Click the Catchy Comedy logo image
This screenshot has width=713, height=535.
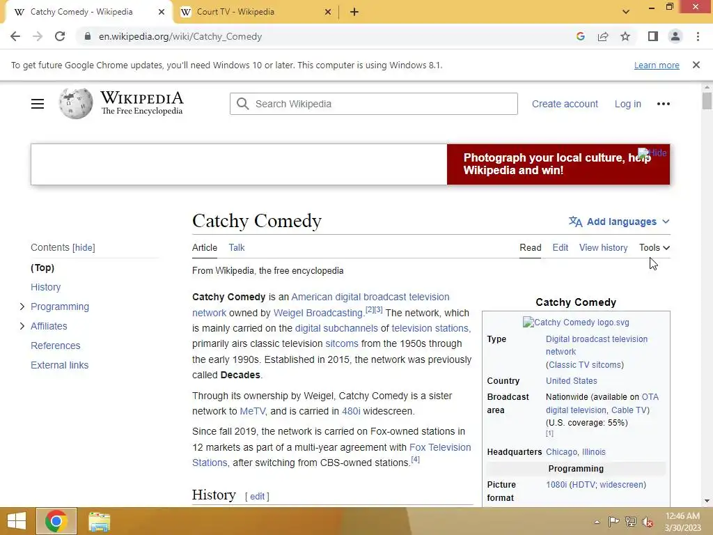(576, 322)
